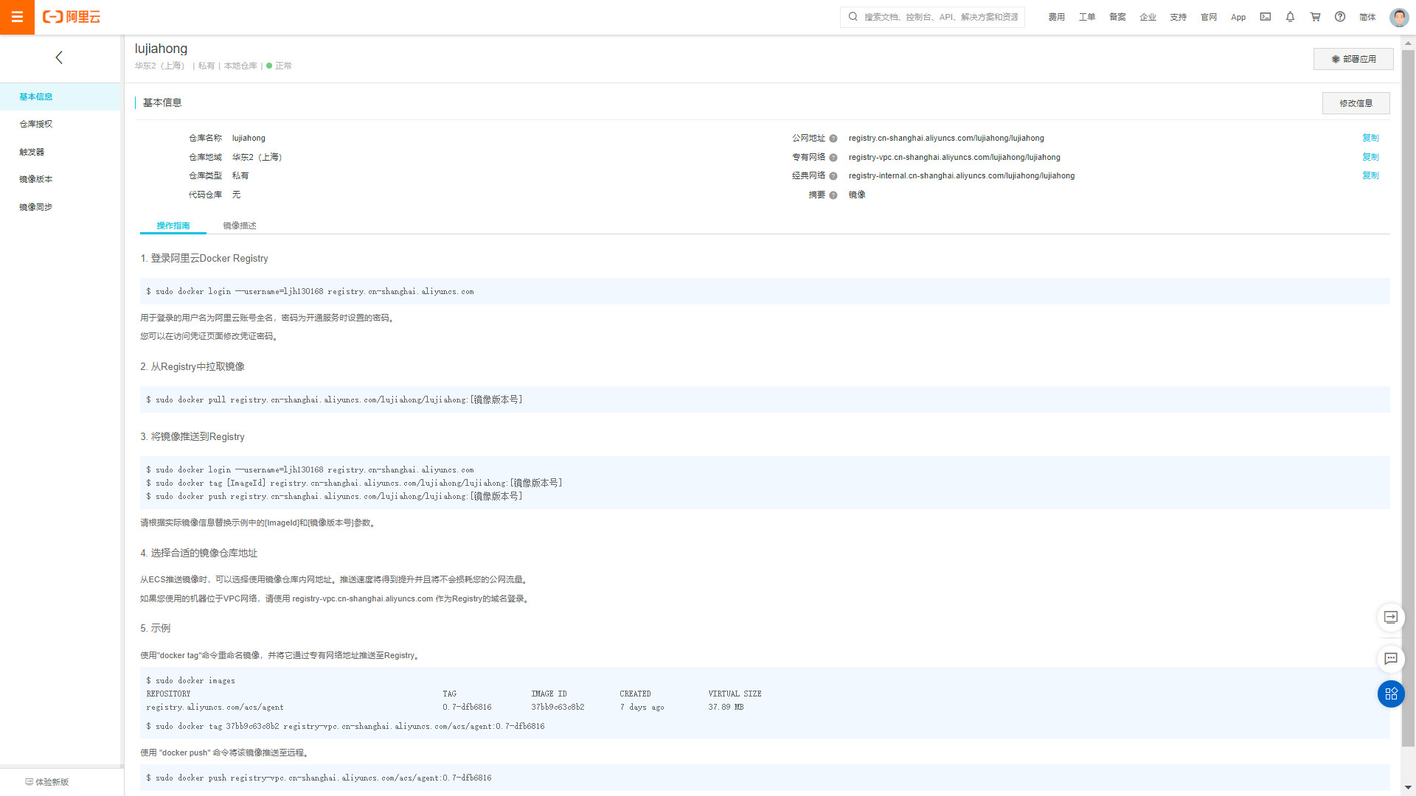Click the top search input field
This screenshot has height=796, width=1416.
pos(940,17)
